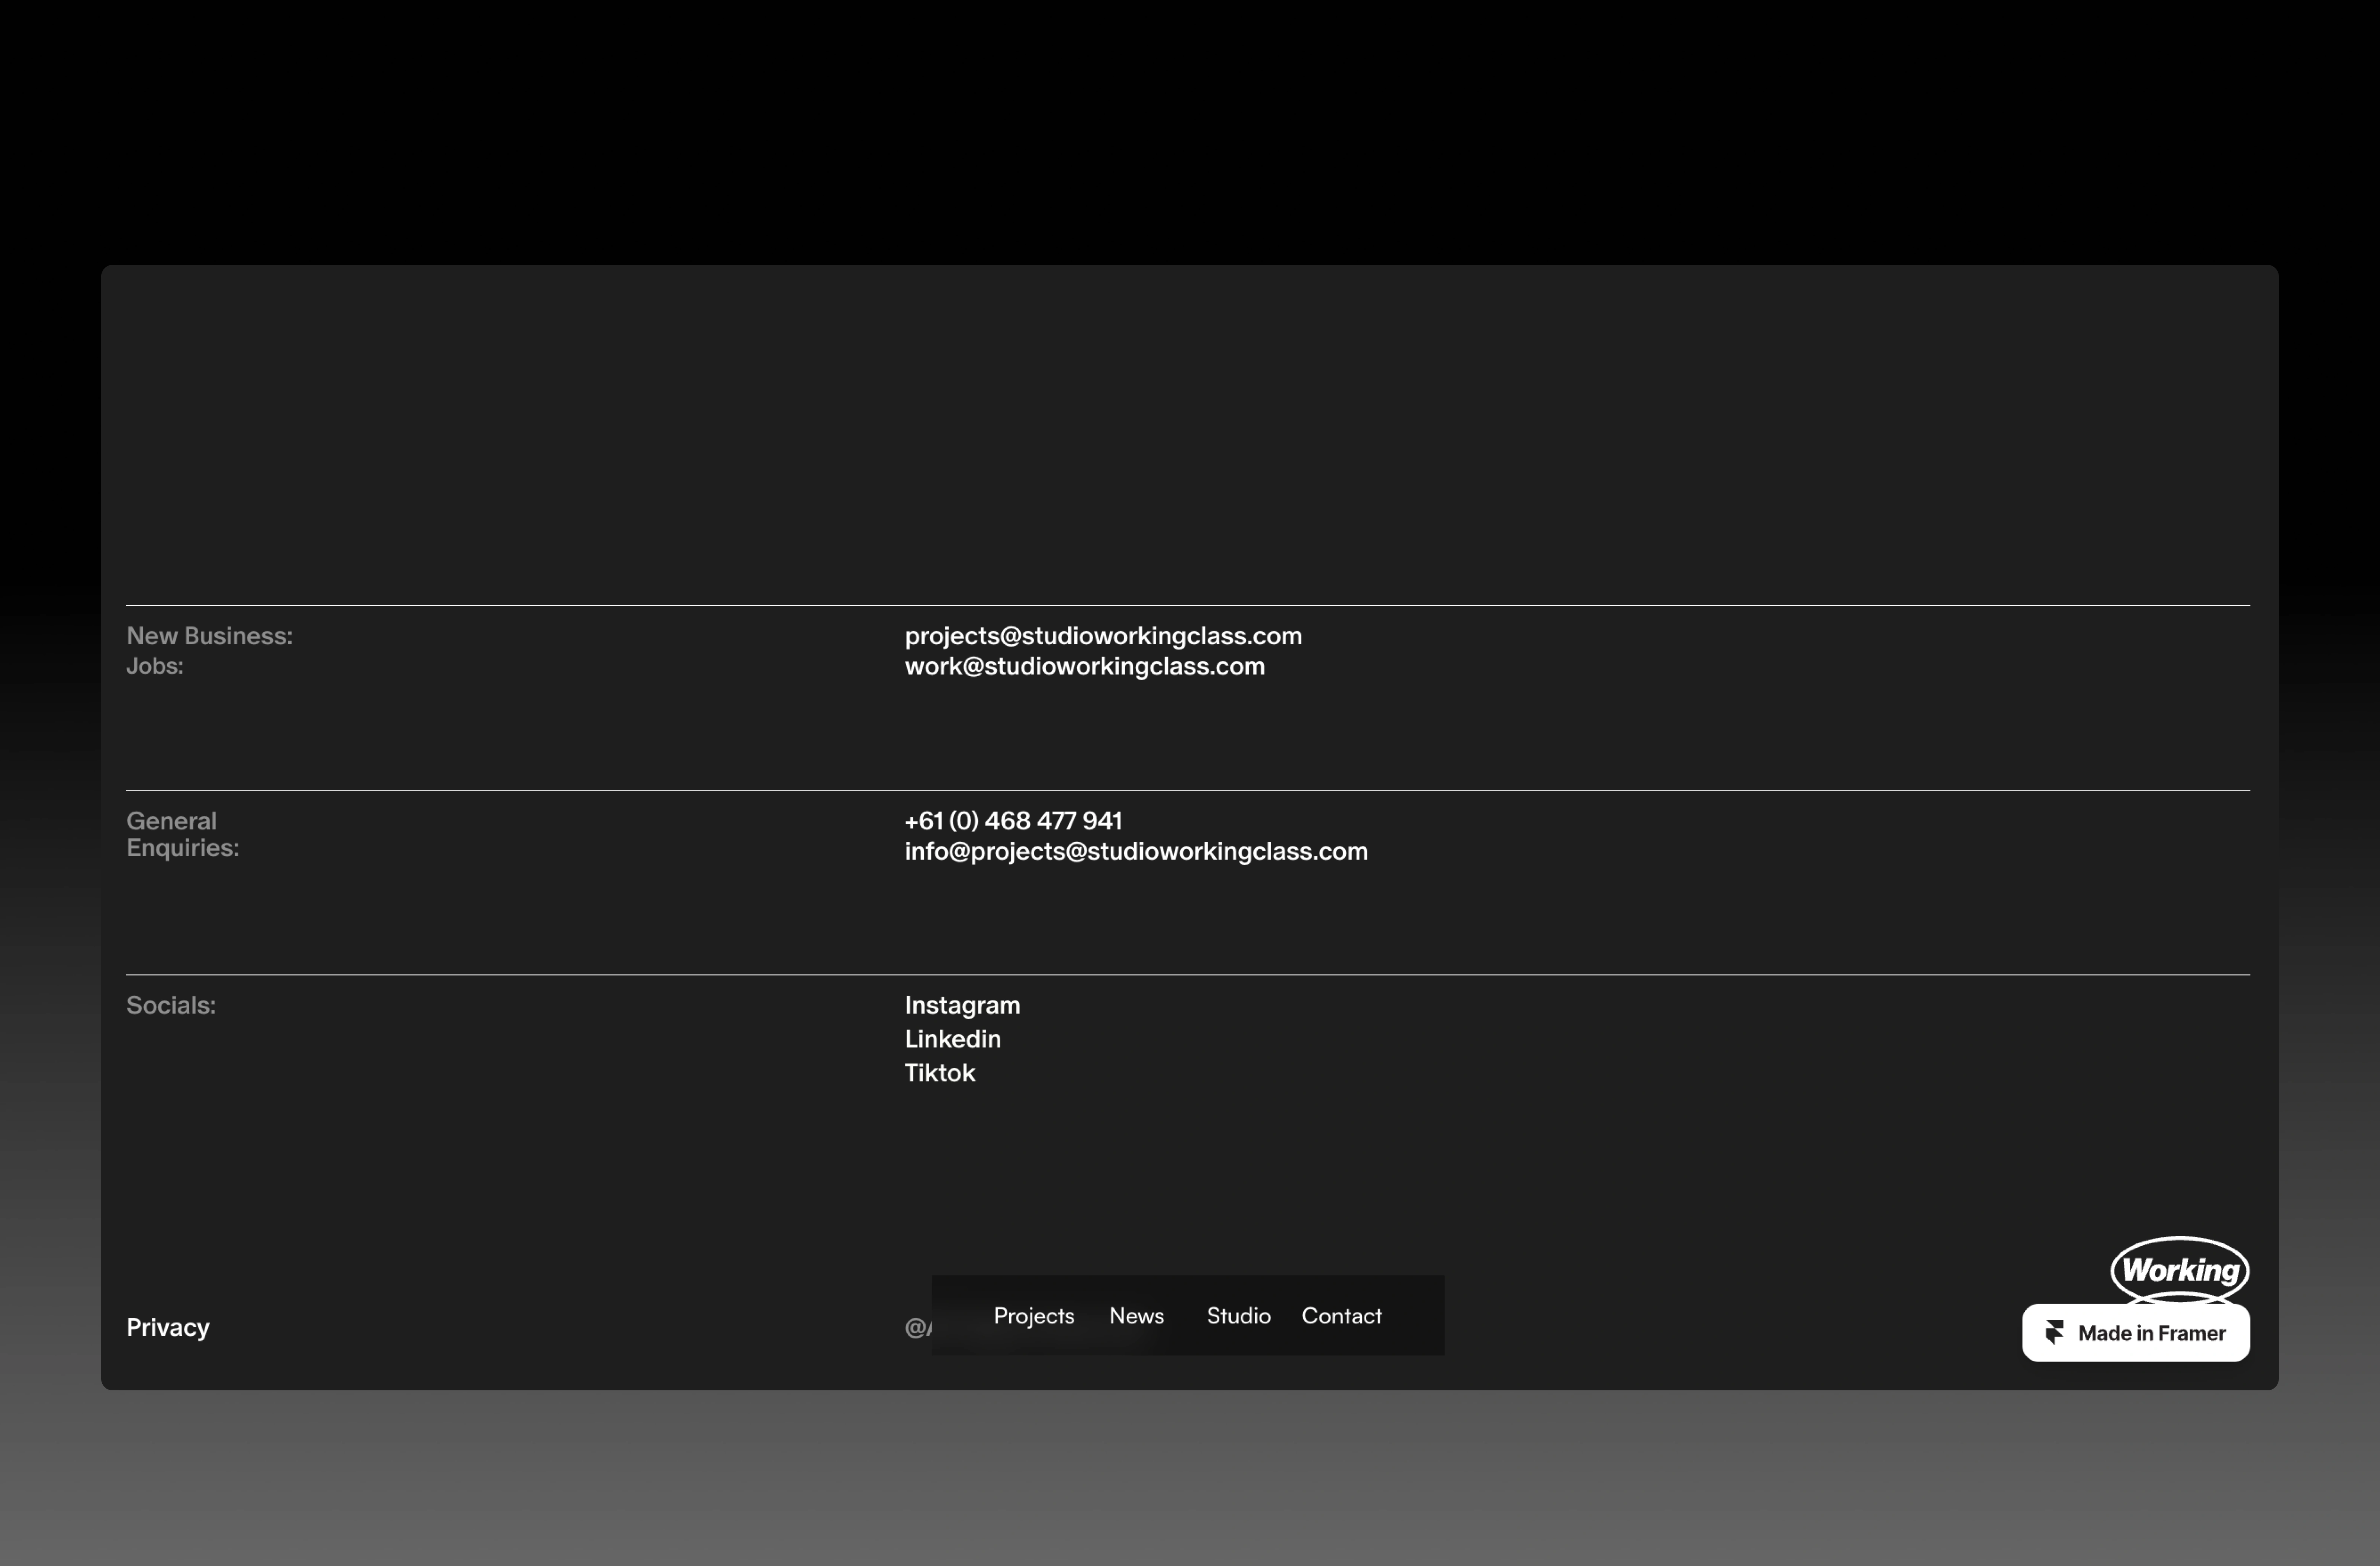Open the Contact nav item

1341,1316
